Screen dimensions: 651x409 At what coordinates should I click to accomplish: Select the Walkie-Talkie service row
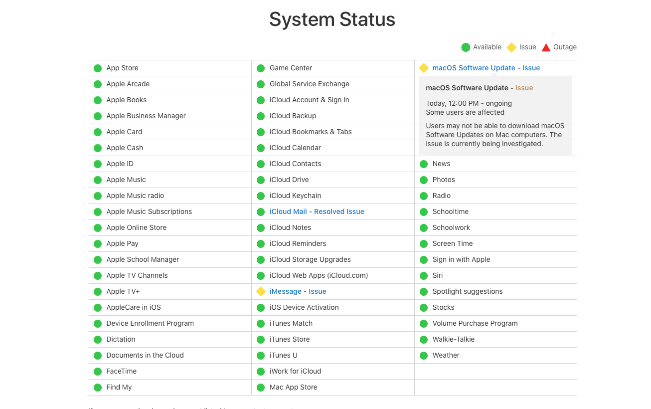(453, 339)
